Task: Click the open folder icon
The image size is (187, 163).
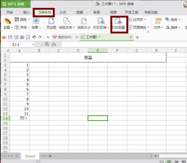Action: (4, 37)
